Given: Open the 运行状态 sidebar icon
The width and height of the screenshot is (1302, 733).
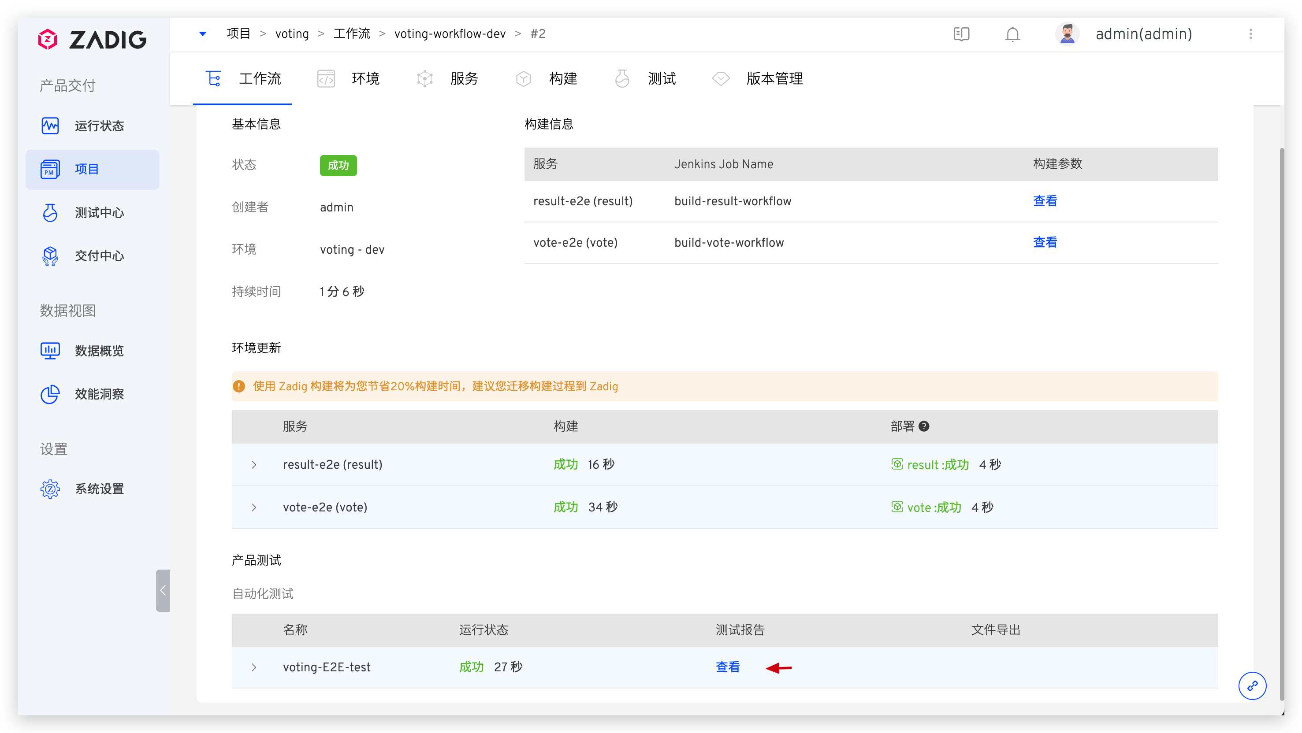Looking at the screenshot, I should (x=50, y=125).
